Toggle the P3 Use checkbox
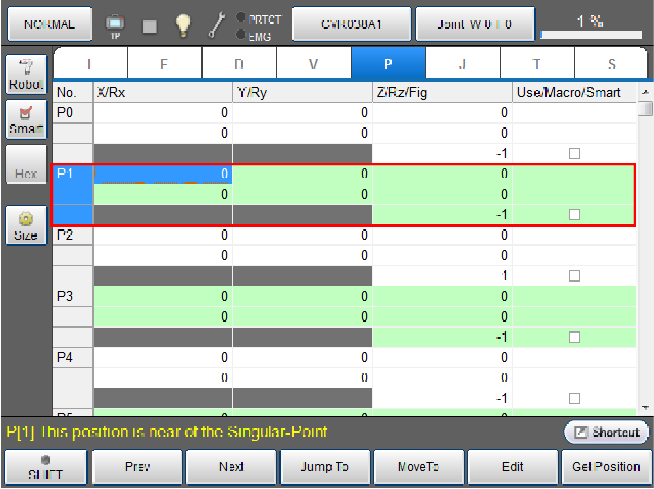 (x=574, y=337)
